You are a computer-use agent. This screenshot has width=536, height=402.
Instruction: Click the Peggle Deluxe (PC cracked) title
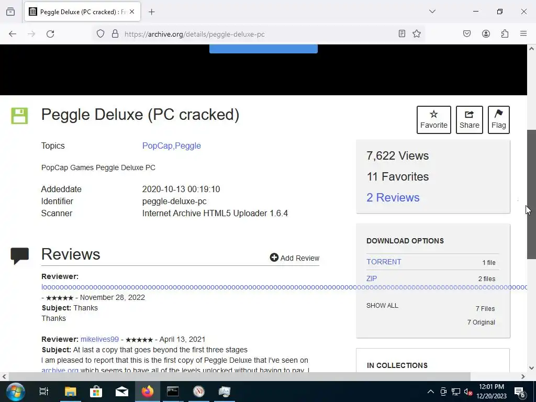[x=140, y=115]
